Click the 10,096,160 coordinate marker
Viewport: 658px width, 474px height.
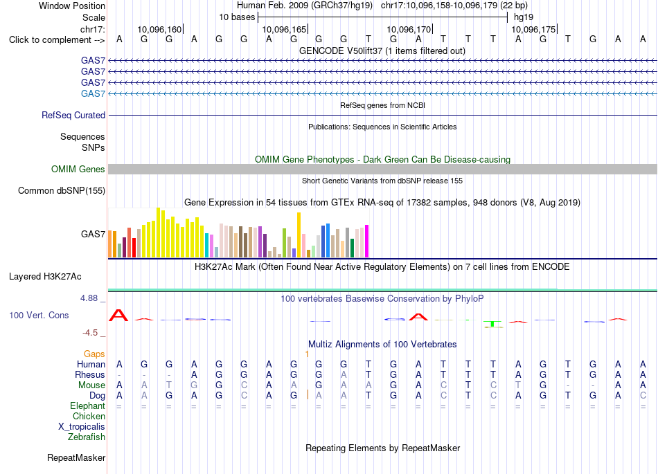click(160, 29)
